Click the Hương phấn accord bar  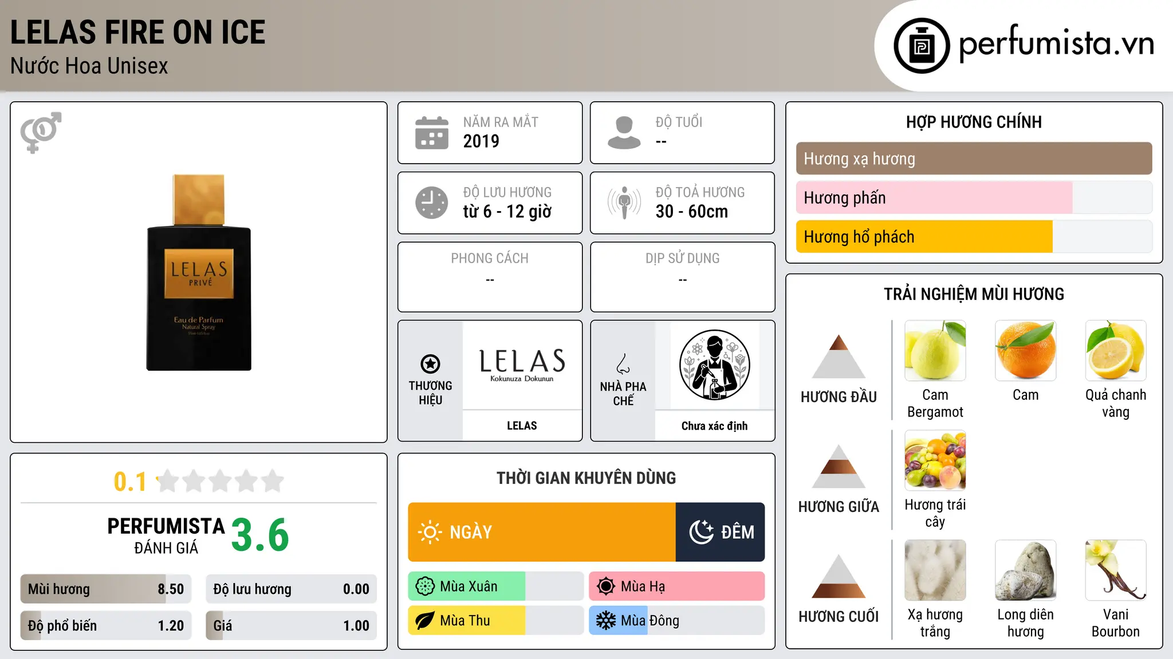[974, 197]
